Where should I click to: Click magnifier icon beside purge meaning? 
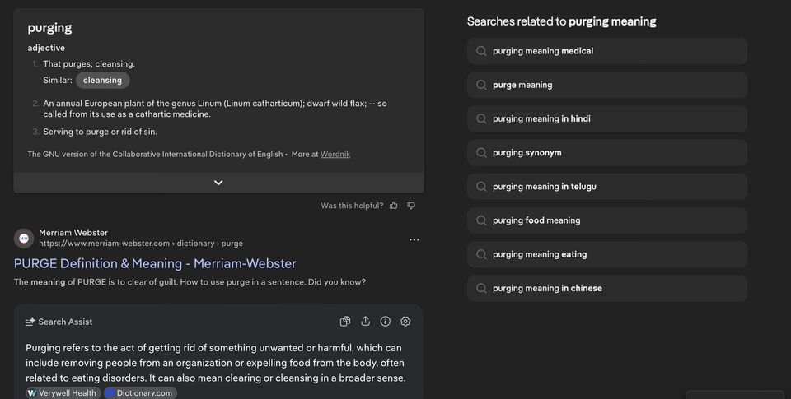click(481, 85)
